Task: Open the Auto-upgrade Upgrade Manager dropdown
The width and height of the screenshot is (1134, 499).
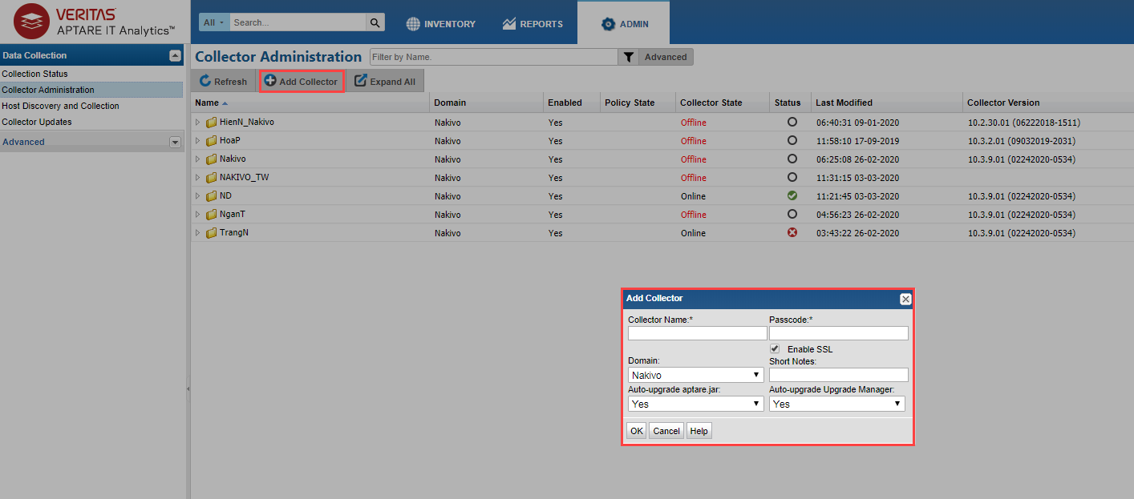Action: [836, 404]
